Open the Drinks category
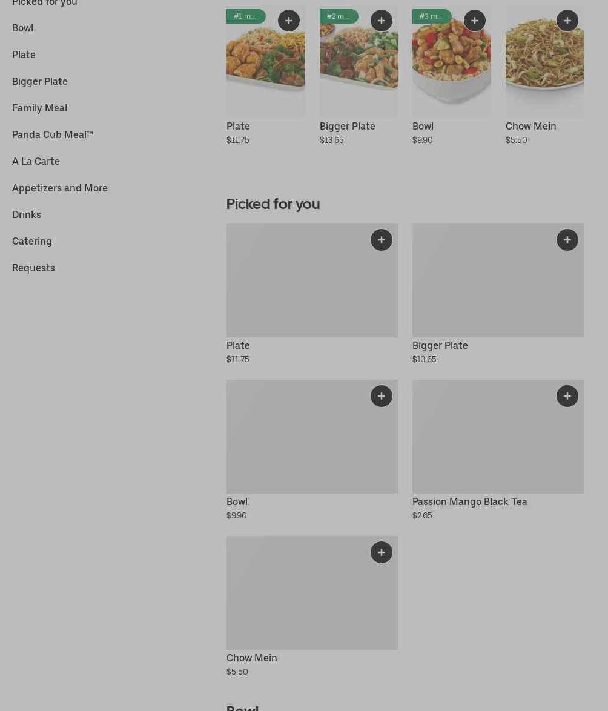 (x=27, y=214)
